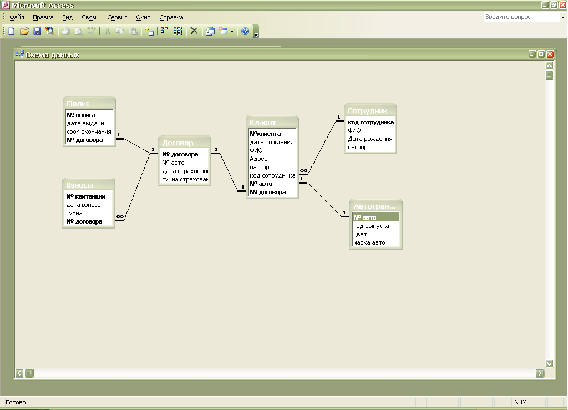Open the Окно menu
The width and height of the screenshot is (568, 410).
[x=143, y=17]
